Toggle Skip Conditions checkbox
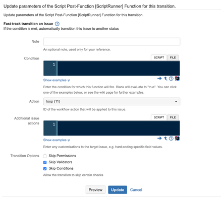This screenshot has height=201, width=221. tap(45, 168)
